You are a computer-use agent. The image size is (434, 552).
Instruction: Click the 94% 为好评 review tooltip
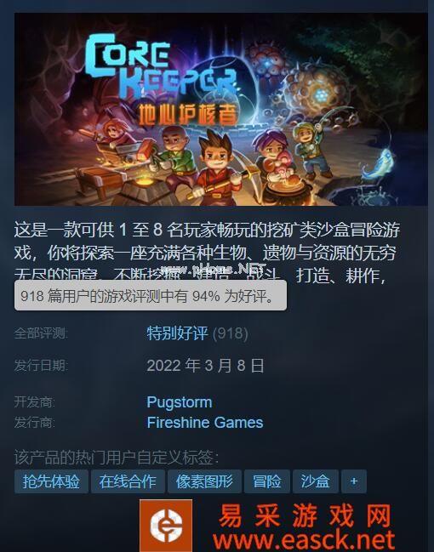[x=151, y=296]
